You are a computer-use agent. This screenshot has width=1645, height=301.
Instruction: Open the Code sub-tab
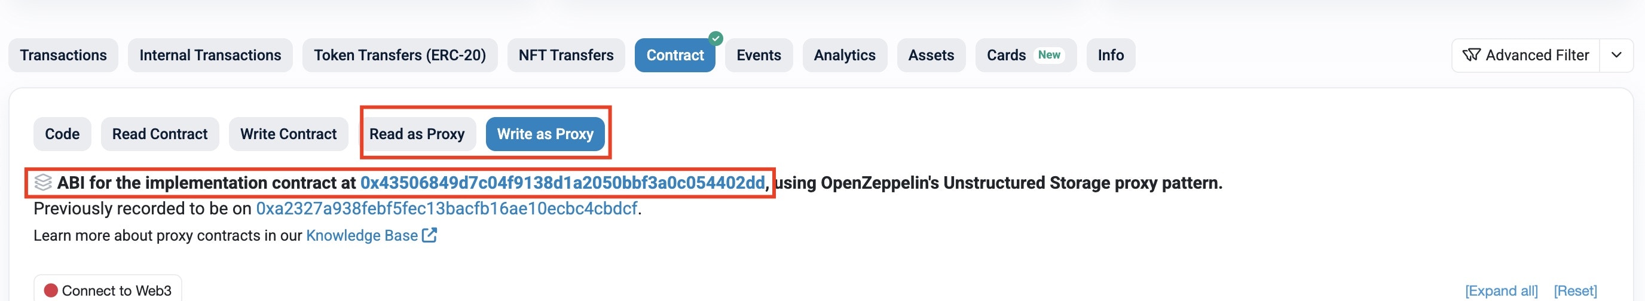coord(62,134)
